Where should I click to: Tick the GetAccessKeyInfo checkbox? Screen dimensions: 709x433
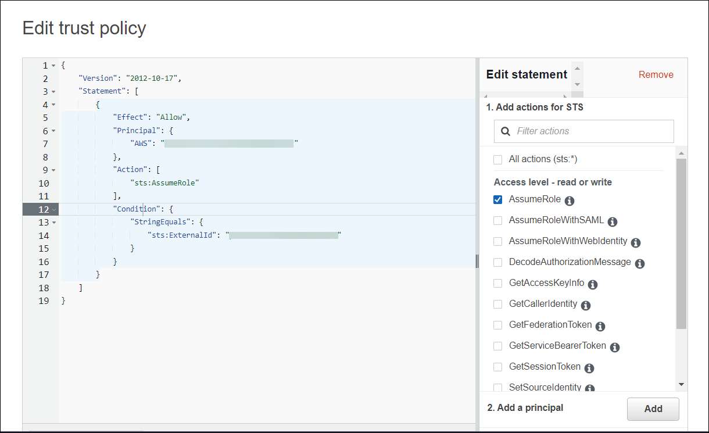click(497, 283)
